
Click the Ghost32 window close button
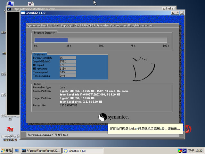(182, 13)
